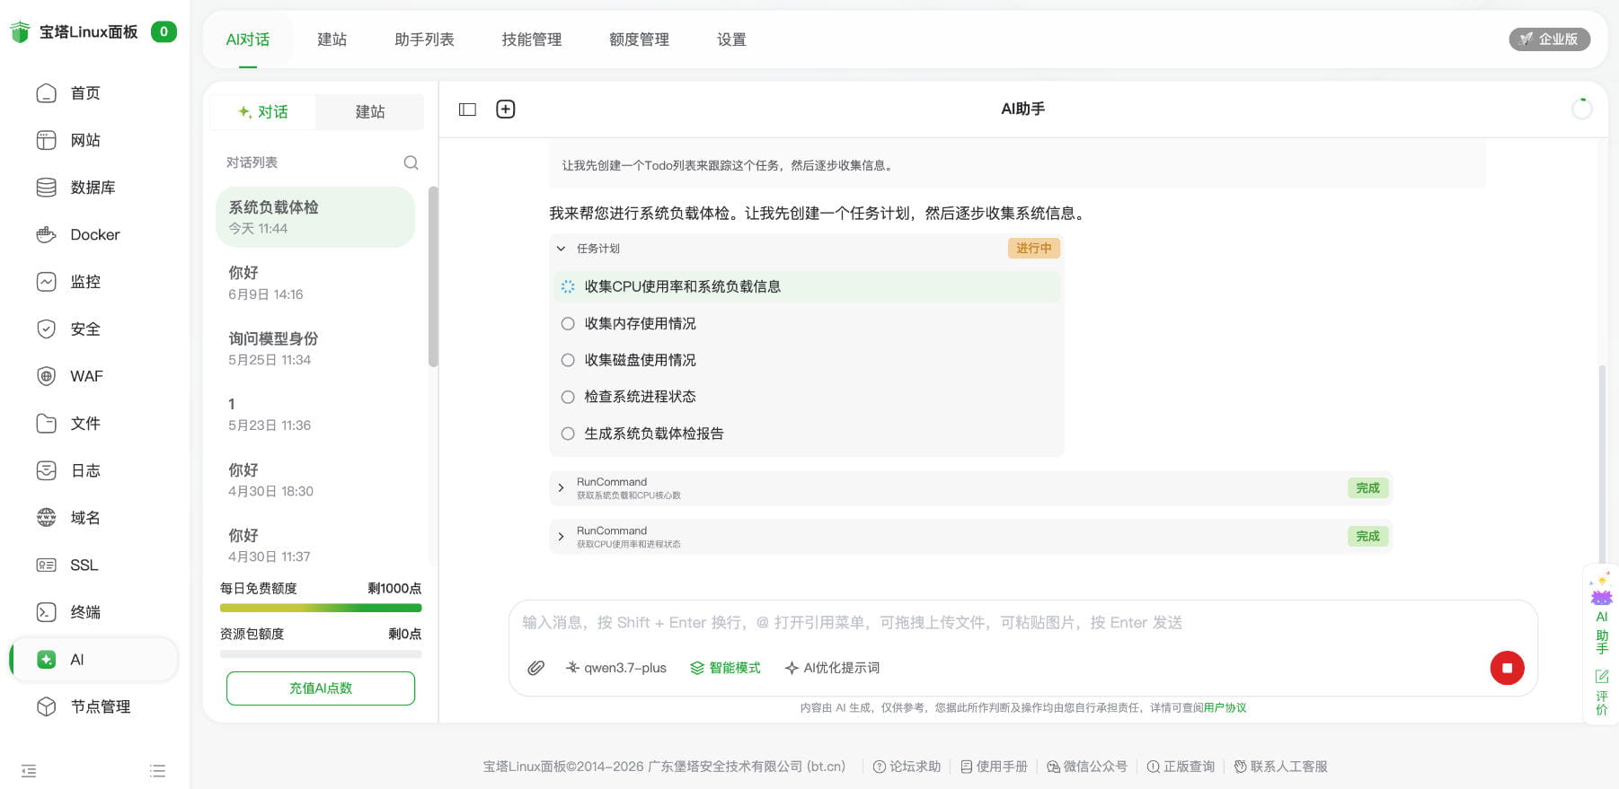1619x789 pixels.
Task: Search the 对话列表 with magnifier icon
Action: point(411,162)
